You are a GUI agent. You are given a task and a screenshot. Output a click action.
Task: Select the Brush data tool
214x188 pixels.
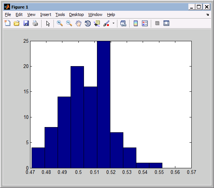tap(106, 23)
